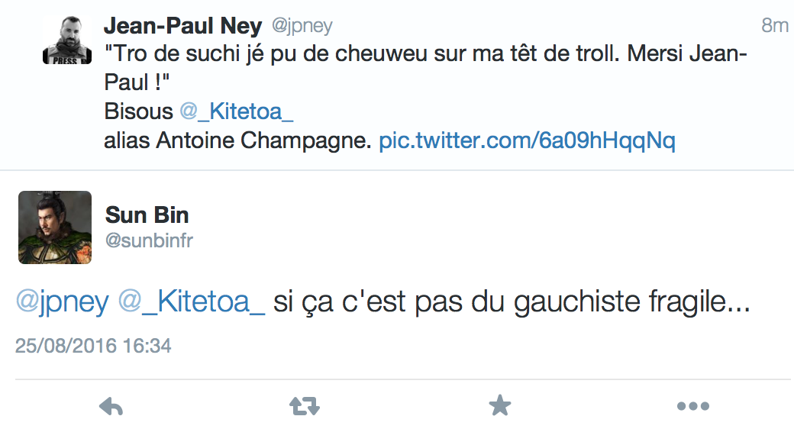794x429 pixels.
Task: Click the 'alias Antoine Champagne' text line
Action: coord(238,140)
